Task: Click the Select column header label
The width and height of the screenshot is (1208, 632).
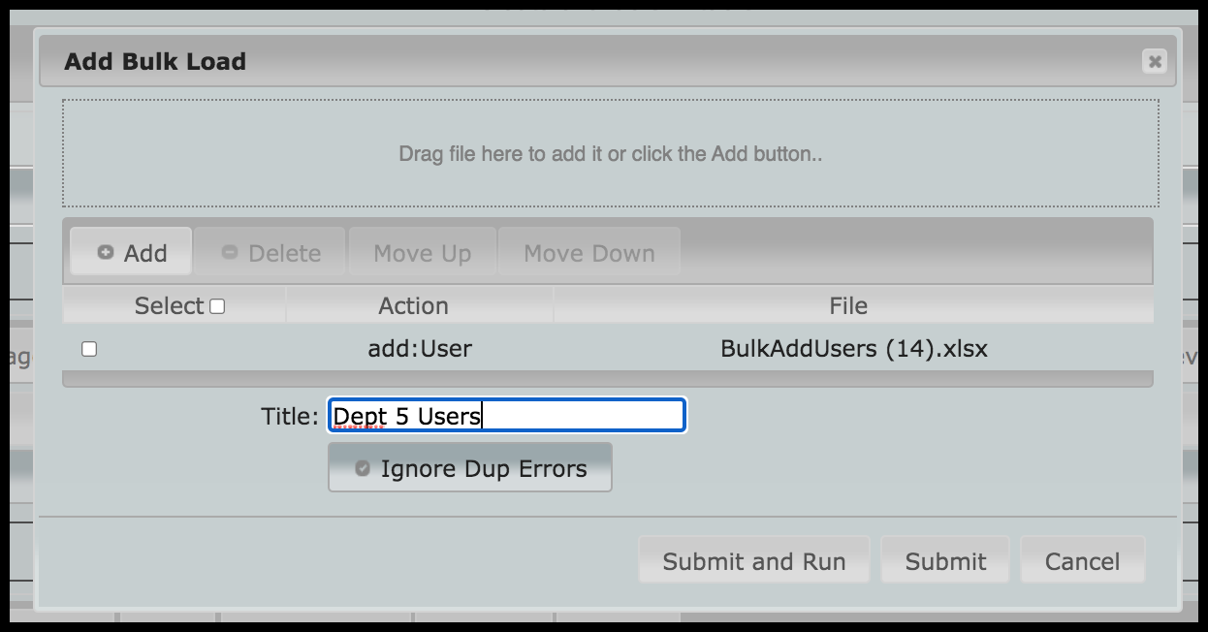Action: click(x=170, y=305)
